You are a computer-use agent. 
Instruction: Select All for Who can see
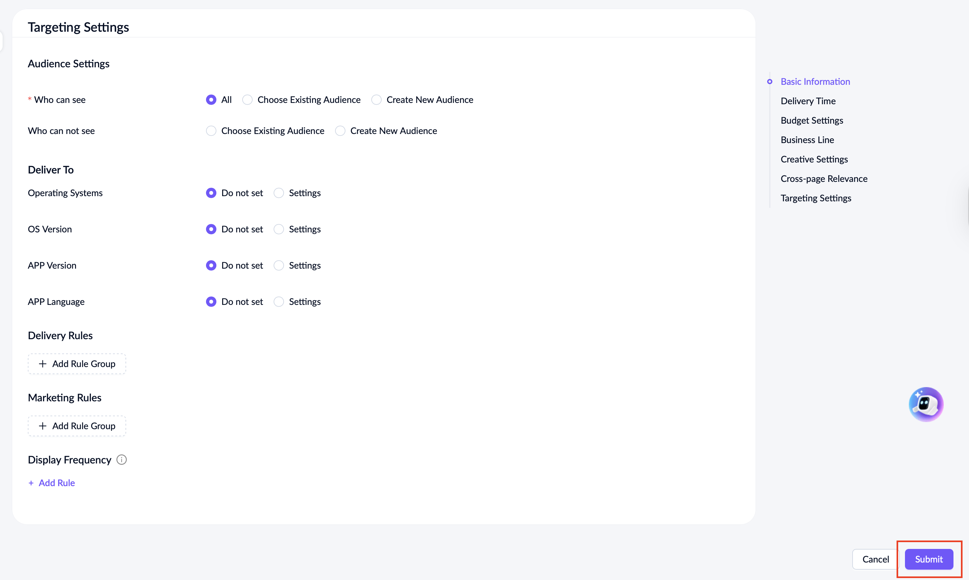coord(211,100)
